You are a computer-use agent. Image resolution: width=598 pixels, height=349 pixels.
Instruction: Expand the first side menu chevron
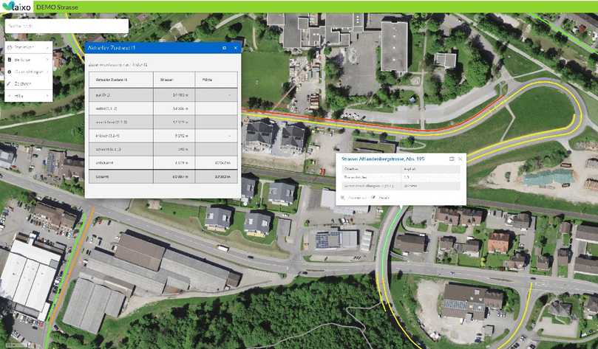[47, 46]
